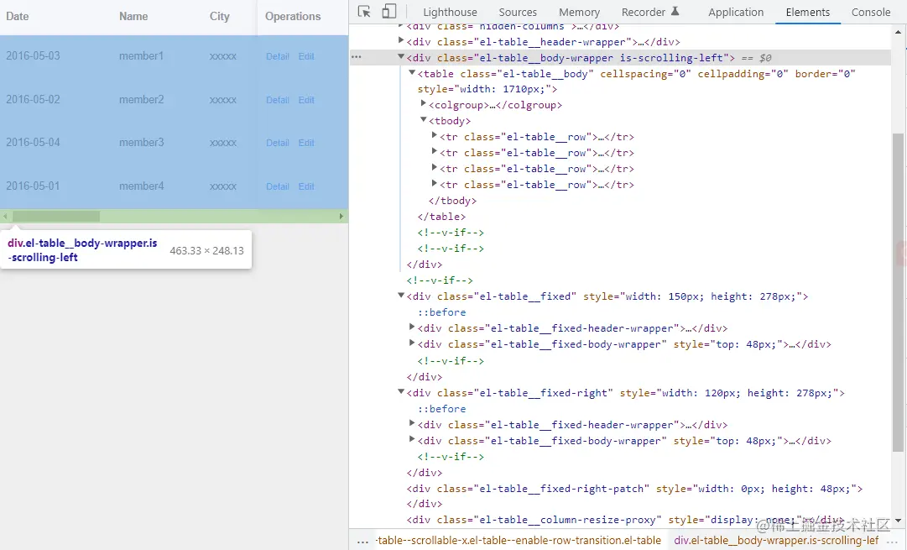The width and height of the screenshot is (907, 550).
Task: Click the table's left scroll arrow
Action: 5,217
